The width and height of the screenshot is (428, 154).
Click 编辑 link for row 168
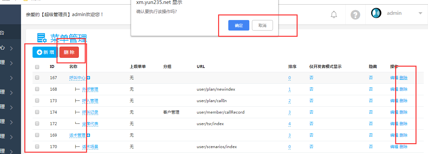pyautogui.click(x=394, y=89)
